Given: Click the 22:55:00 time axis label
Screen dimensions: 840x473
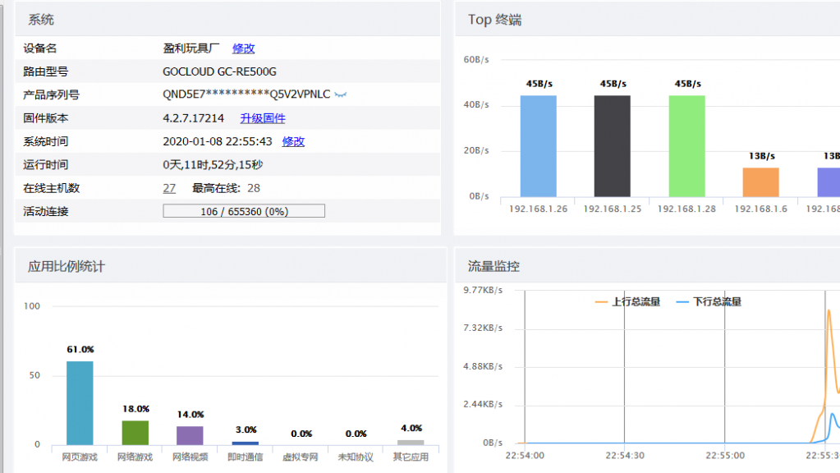Looking at the screenshot, I should coord(725,456).
